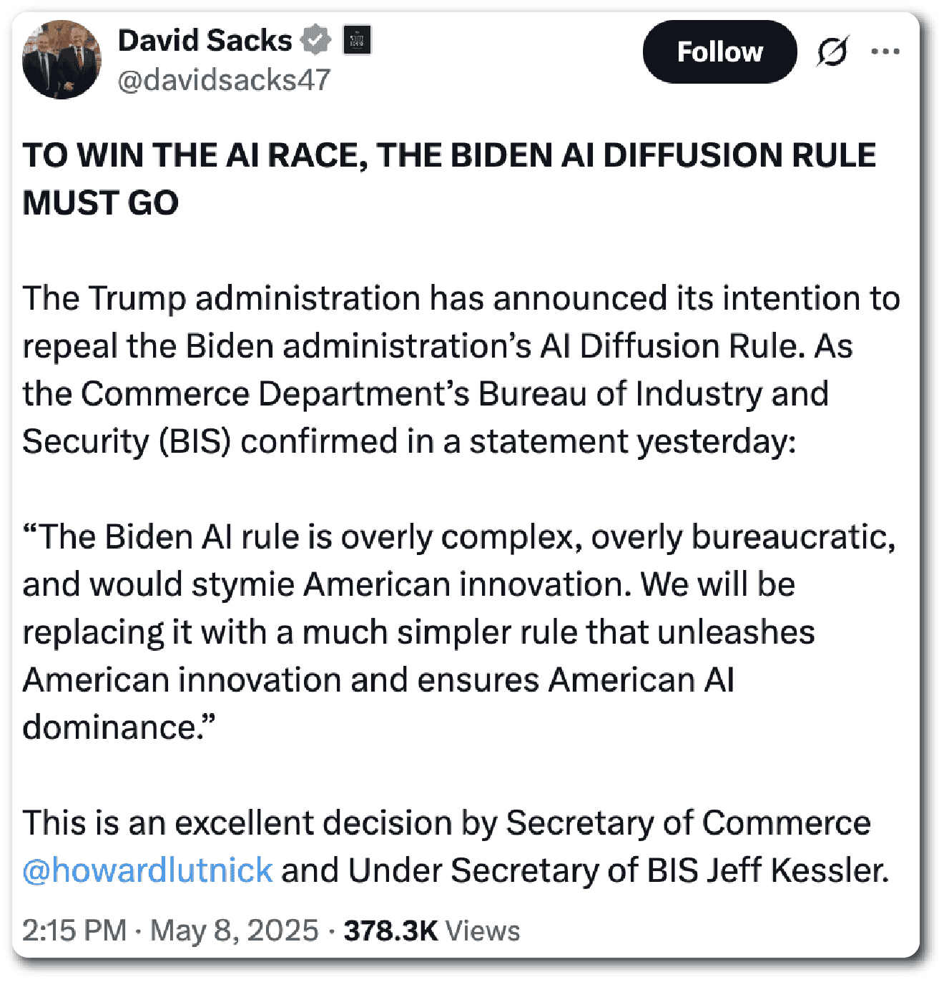944x982 pixels.
Task: Click the 'MUST GO' headline line
Action: click(101, 203)
